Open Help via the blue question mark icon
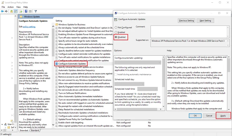232x136 pixels. coord(26,11)
